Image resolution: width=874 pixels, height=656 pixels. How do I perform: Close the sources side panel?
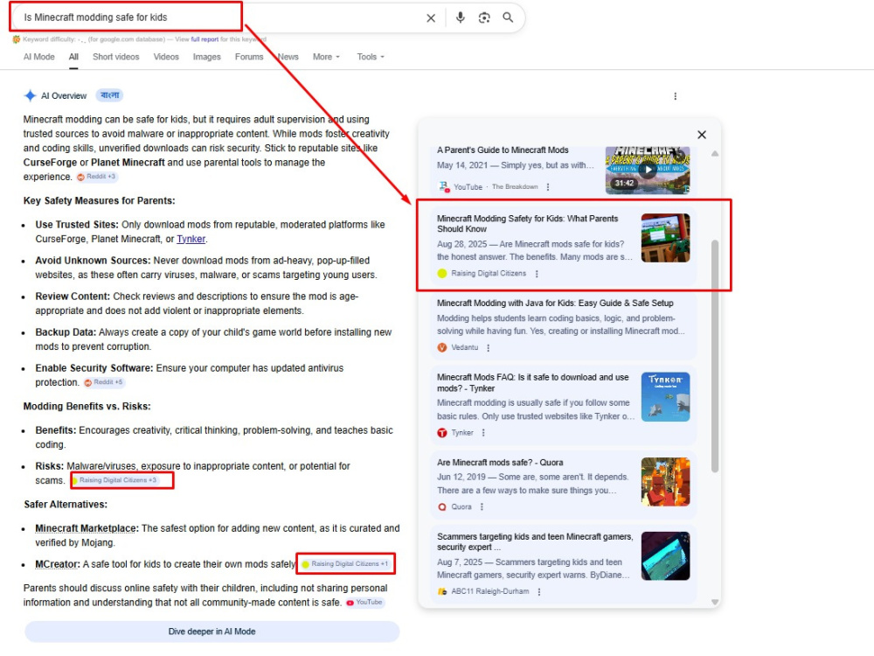[702, 135]
